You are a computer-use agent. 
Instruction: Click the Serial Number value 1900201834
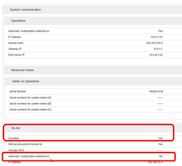156,91
